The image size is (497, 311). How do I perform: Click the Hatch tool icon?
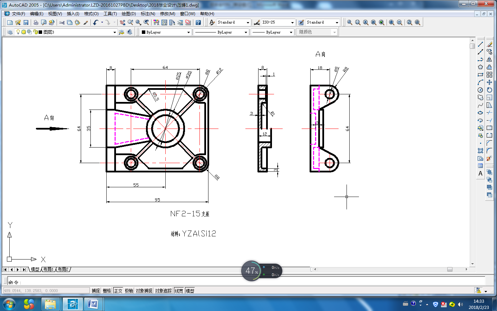click(x=480, y=151)
